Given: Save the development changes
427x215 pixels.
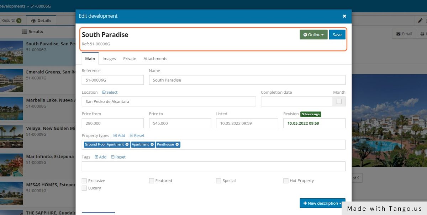Looking at the screenshot, I should [337, 34].
